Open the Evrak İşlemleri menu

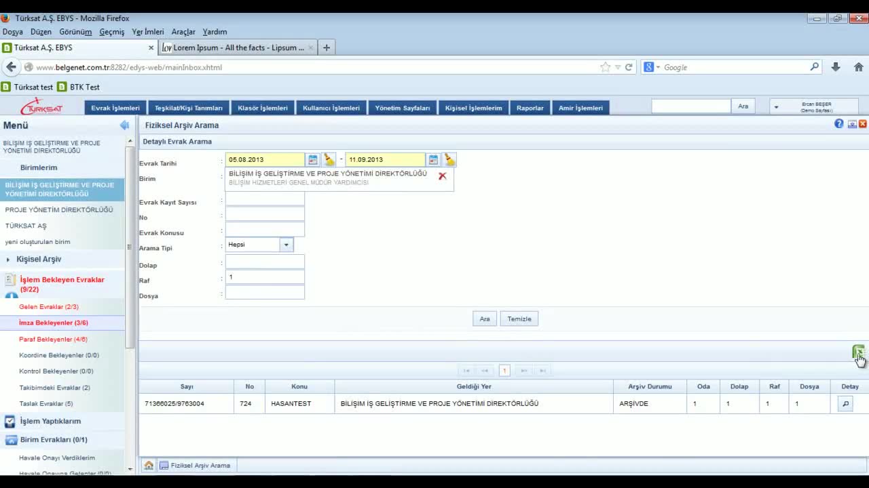pos(115,108)
